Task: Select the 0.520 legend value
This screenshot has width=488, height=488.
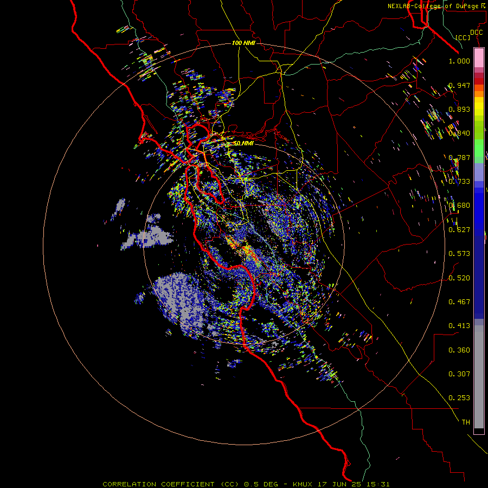Action: (x=459, y=278)
